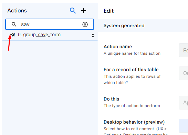Focus the actions search field containing 'sav'
This screenshot has height=135, width=188.
tap(50, 24)
